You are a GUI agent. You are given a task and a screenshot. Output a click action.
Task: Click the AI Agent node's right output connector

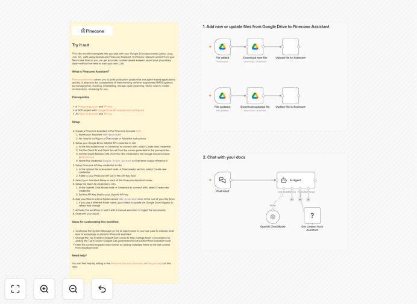pos(315,180)
